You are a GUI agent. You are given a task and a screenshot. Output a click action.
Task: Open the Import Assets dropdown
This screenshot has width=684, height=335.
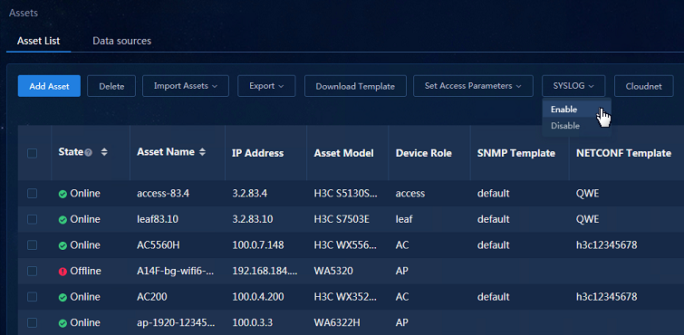coord(186,86)
